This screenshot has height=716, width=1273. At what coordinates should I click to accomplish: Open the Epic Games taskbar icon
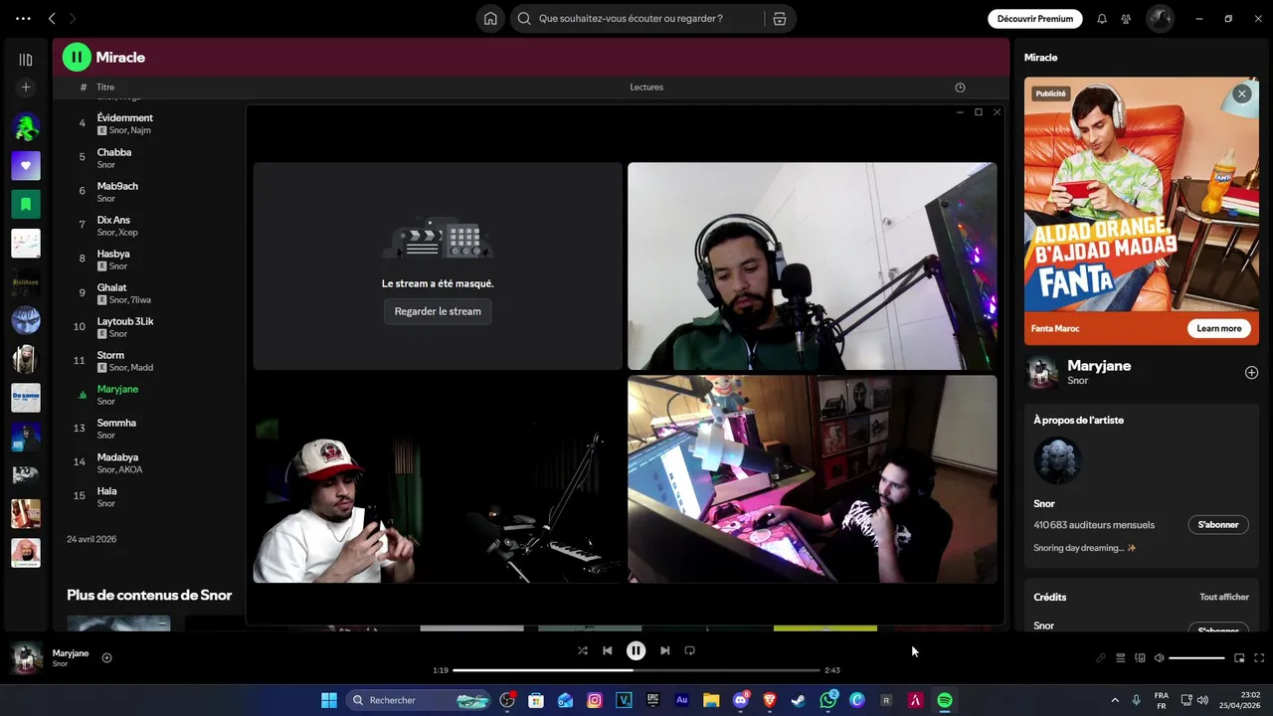(653, 700)
